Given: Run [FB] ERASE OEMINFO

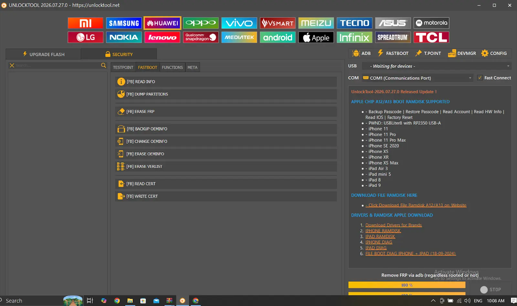Looking at the screenshot, I should pyautogui.click(x=226, y=154).
